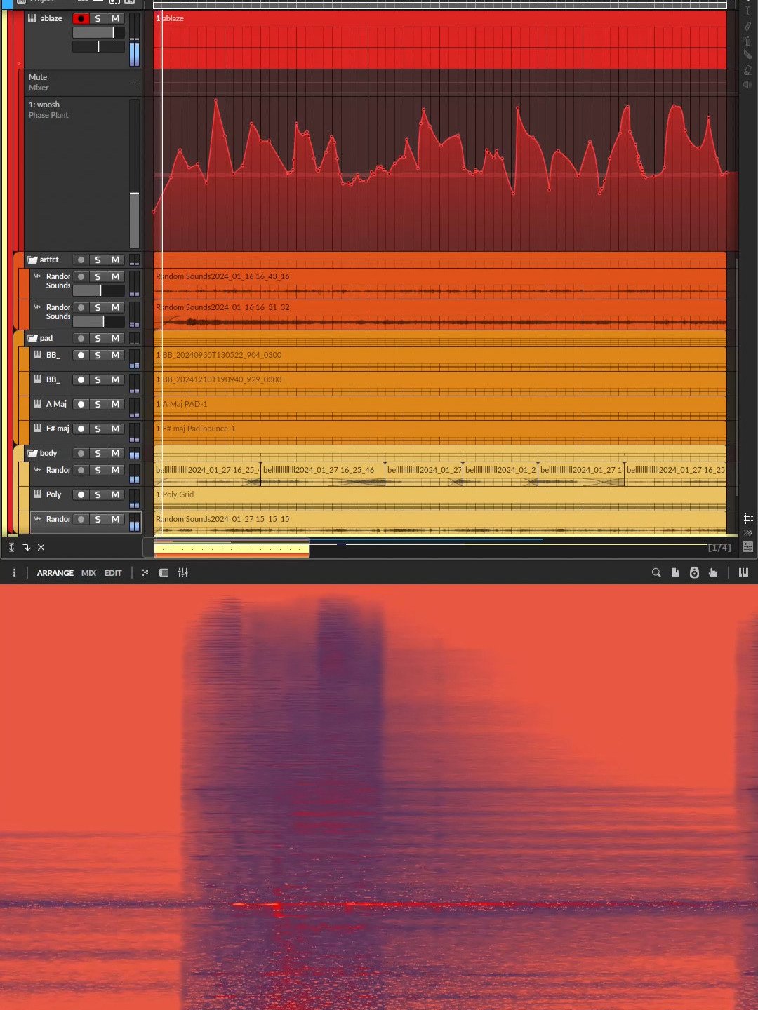Select clip 'BB_20241210T190940_929_0300'
758x1010 pixels.
[x=440, y=384]
